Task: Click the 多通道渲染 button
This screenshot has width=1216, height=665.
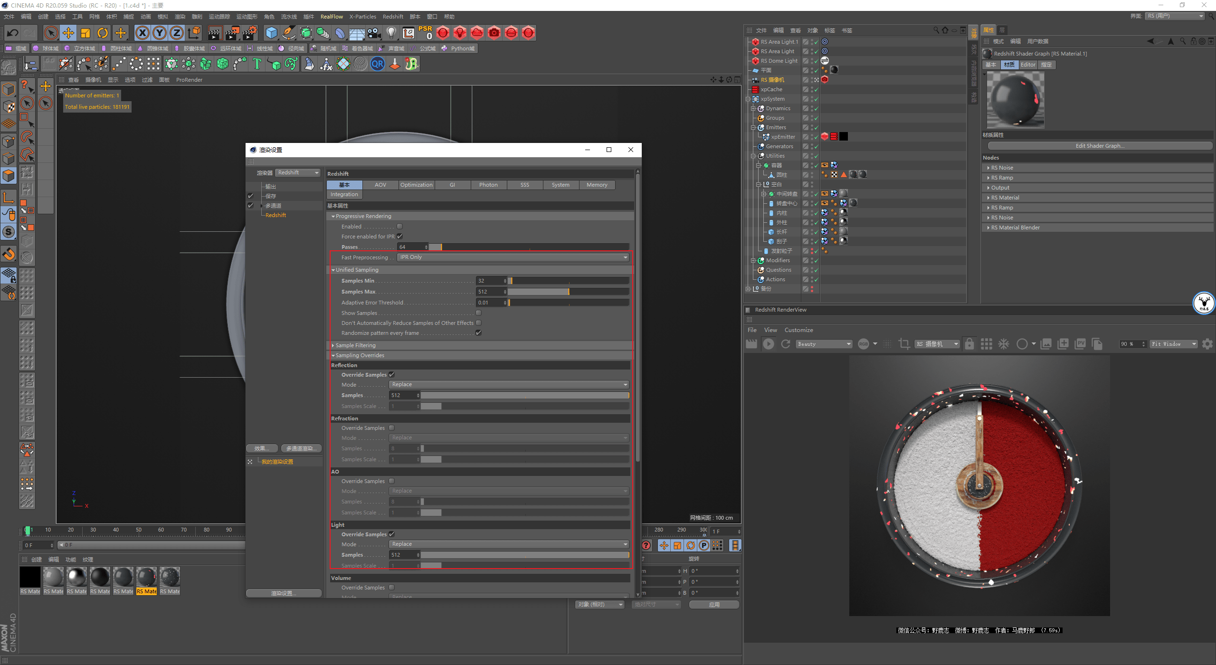Action: pyautogui.click(x=301, y=448)
